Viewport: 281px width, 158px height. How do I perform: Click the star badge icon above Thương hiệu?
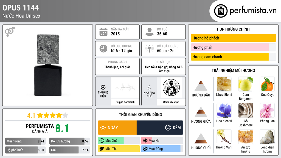[x=103, y=87]
